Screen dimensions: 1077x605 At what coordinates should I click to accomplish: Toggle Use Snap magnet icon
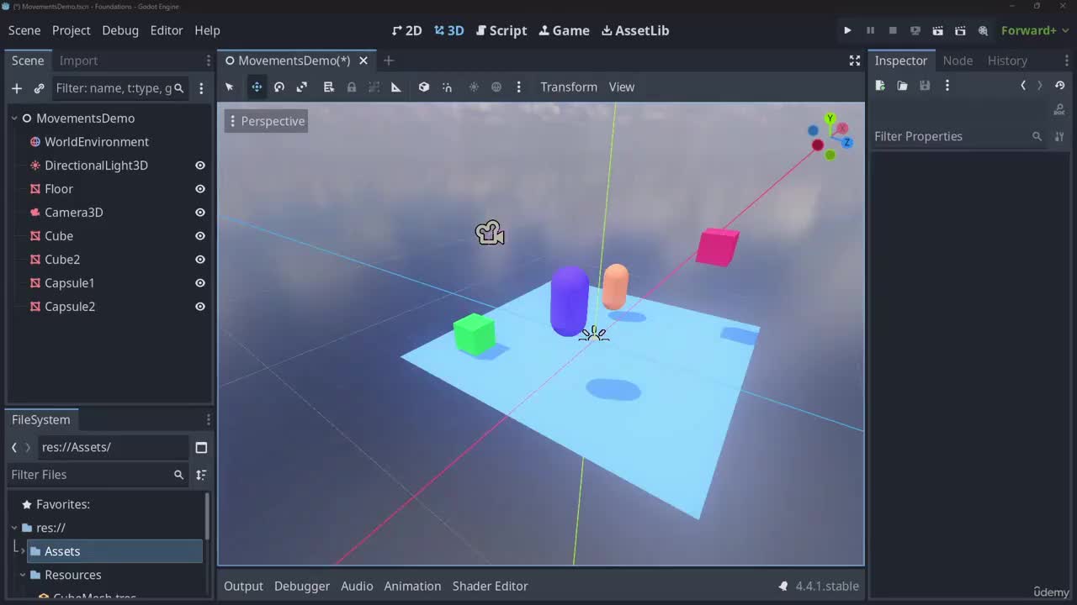pos(447,87)
